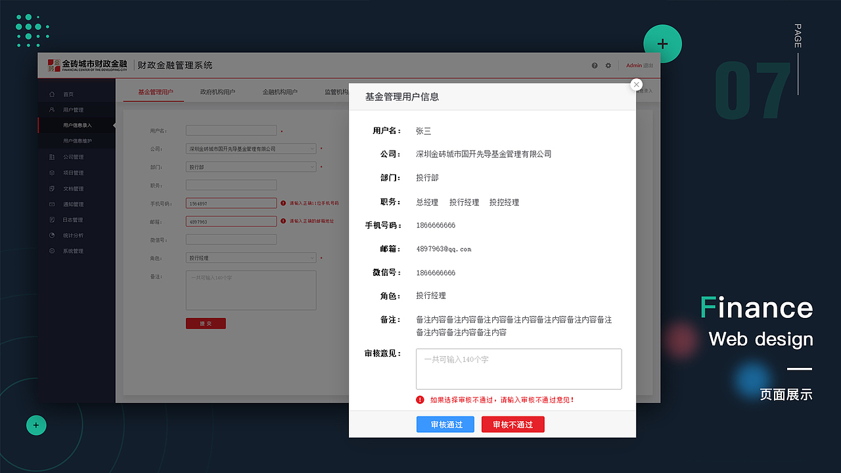Focus the 审核意见 text area

[518, 369]
